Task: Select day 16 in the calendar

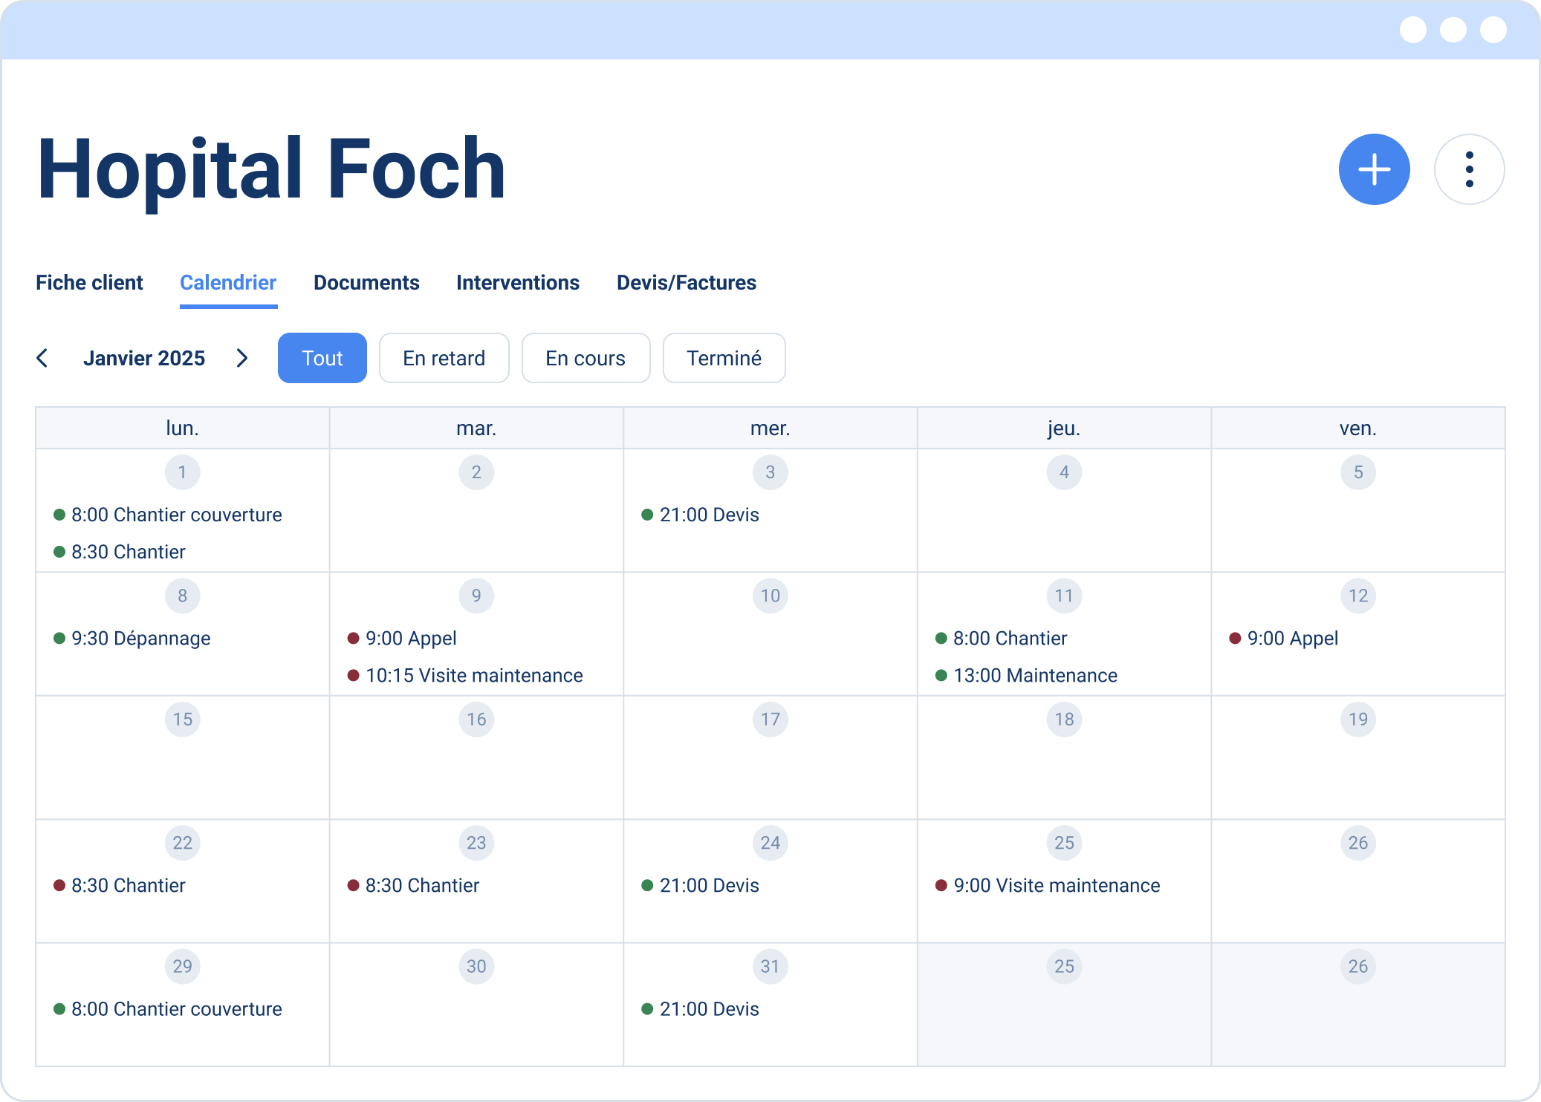Action: [476, 720]
